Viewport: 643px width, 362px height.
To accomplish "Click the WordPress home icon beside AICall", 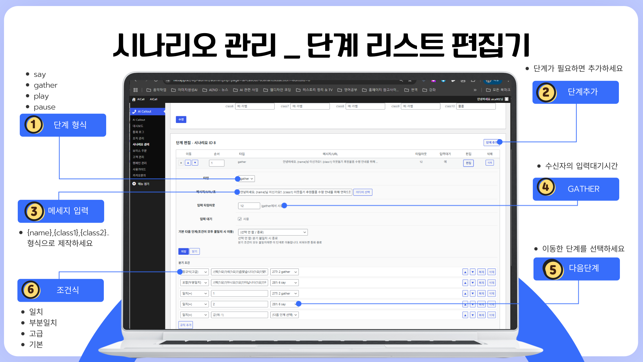I will [134, 99].
